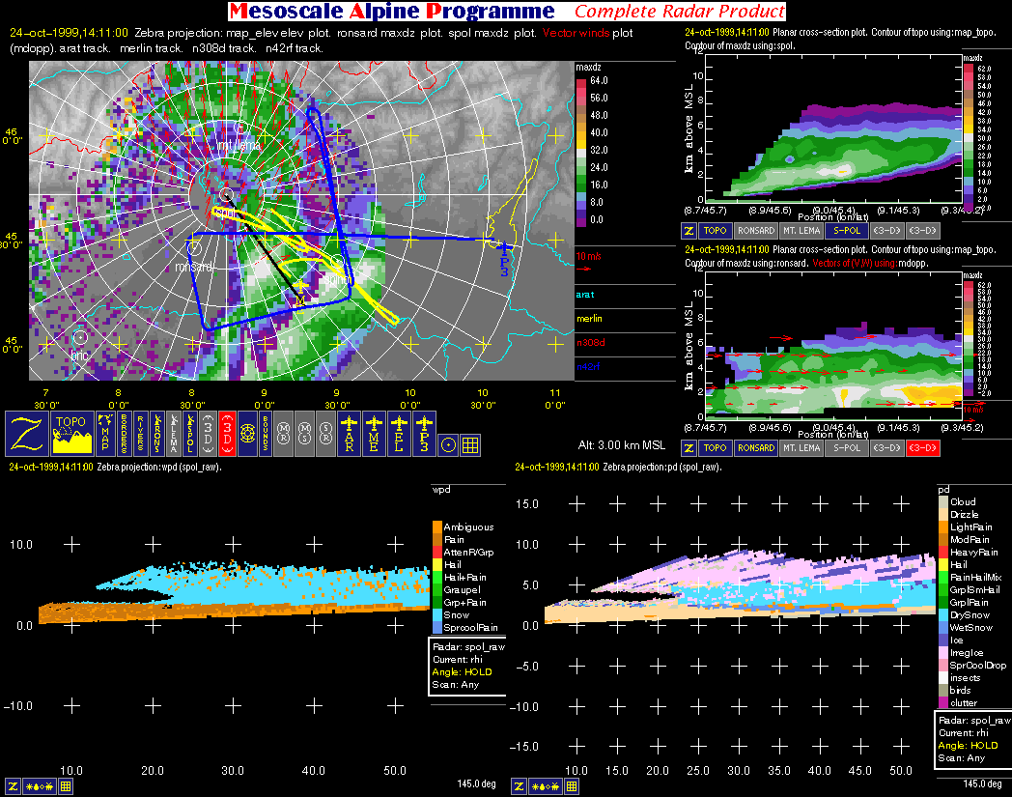The height and width of the screenshot is (797, 1012).
Task: Click the ME aircraft track icon
Action: tap(375, 434)
